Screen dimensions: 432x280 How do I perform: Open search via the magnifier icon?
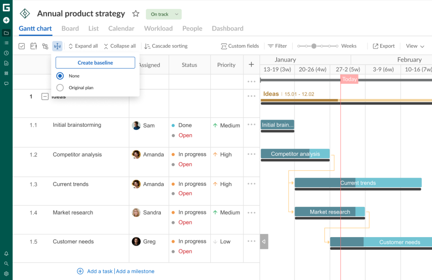[6, 263]
